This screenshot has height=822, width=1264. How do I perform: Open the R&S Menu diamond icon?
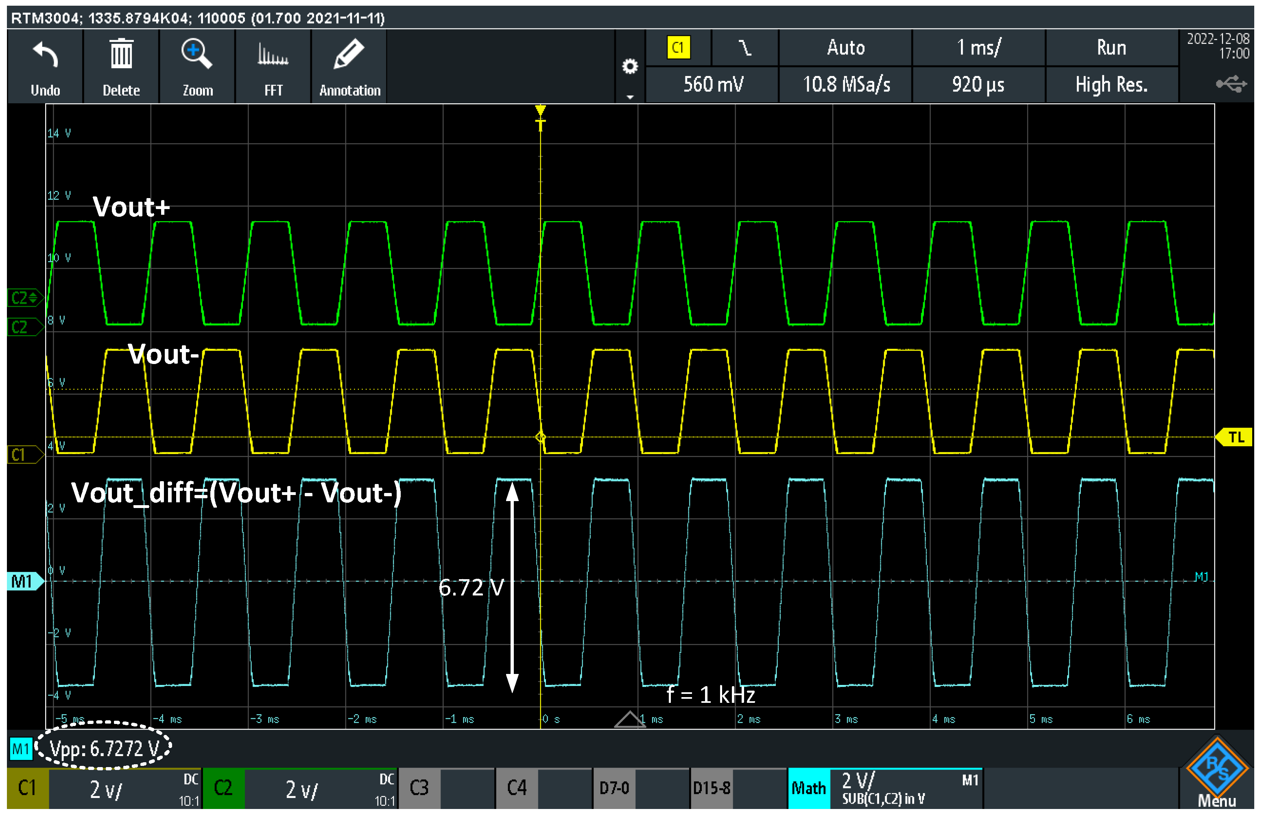(1217, 768)
